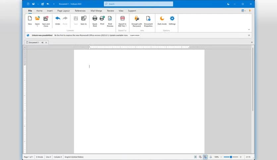The width and height of the screenshot is (277, 160).
Task: Open Document Properties
Action: [148, 21]
